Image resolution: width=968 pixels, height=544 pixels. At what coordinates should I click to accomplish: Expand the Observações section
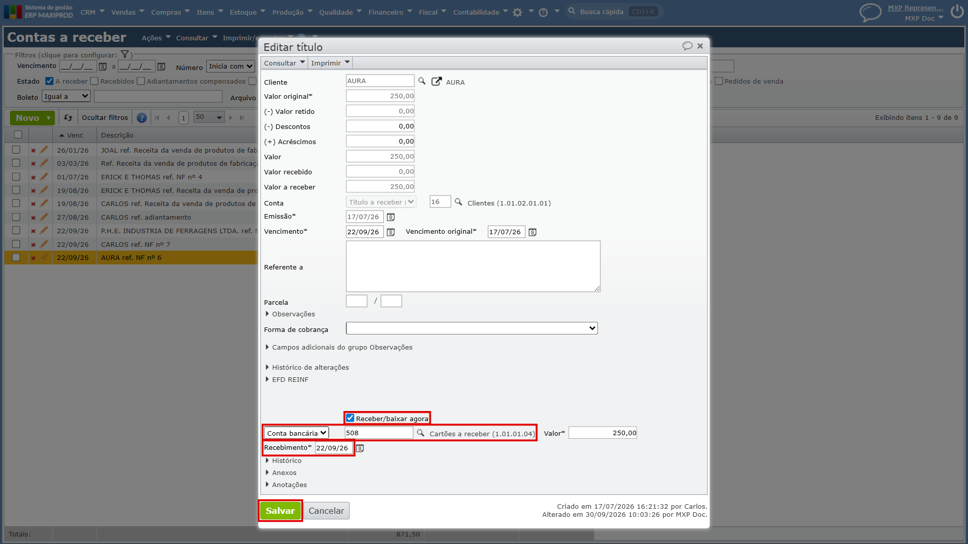point(290,314)
